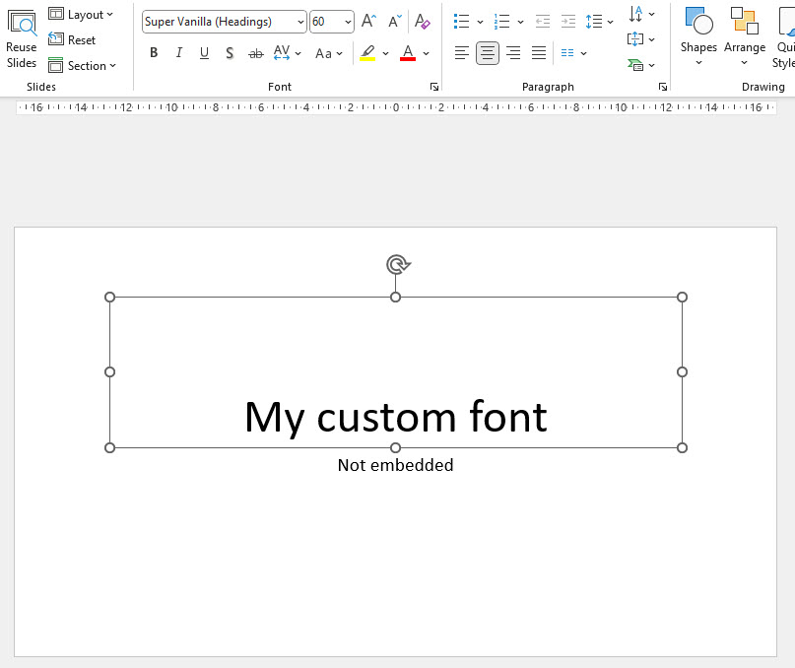Screen dimensions: 795x668
Task: Align text left
Action: (461, 53)
